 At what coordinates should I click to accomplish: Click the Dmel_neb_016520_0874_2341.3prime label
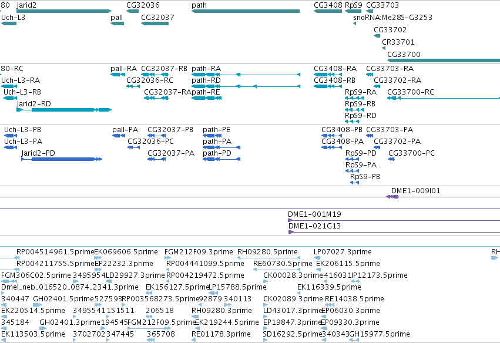tap(70, 287)
